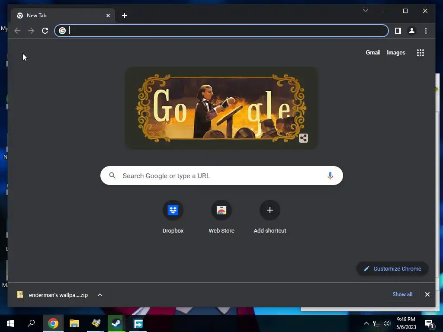The image size is (443, 332).
Task: Show hidden system tray icons
Action: (x=366, y=323)
